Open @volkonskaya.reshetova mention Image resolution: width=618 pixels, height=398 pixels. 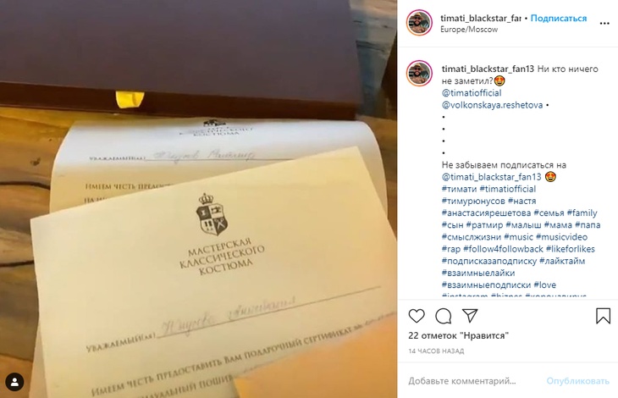492,105
